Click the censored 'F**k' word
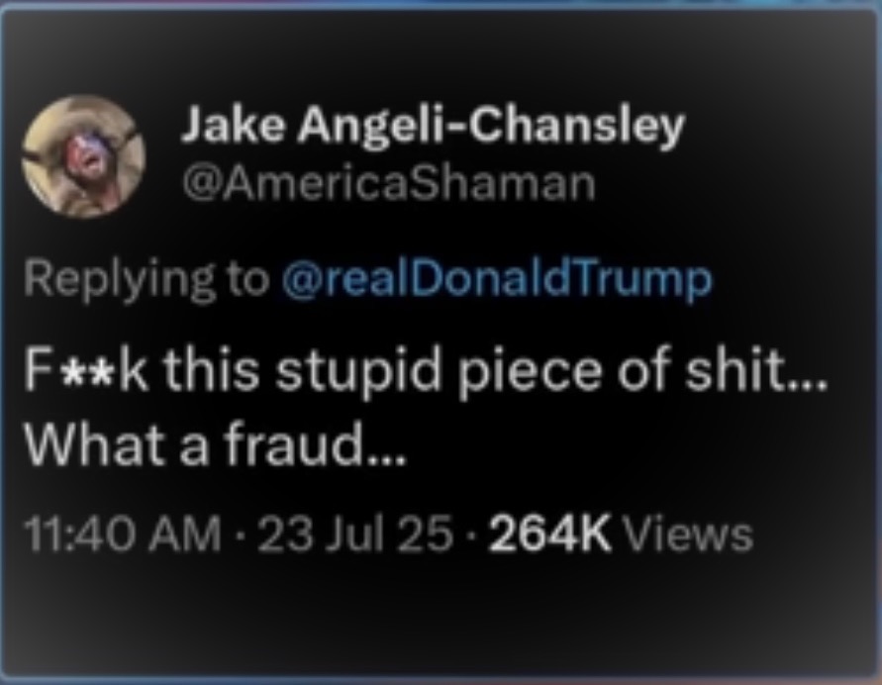The width and height of the screenshot is (882, 685). [86, 371]
